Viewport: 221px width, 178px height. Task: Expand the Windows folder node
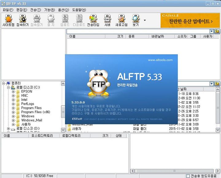[13, 116]
